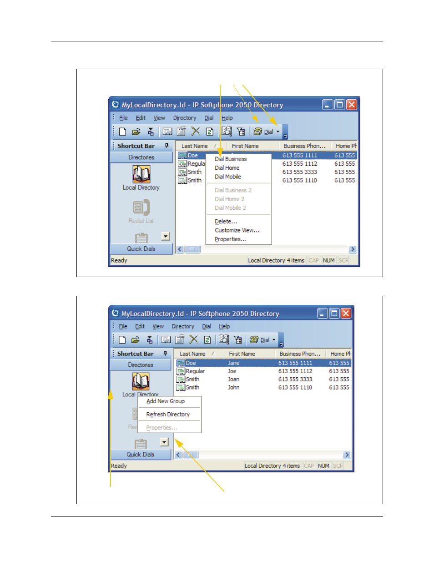434x562 pixels.
Task: Choose Dial Mobile from the context menu
Action: point(228,177)
